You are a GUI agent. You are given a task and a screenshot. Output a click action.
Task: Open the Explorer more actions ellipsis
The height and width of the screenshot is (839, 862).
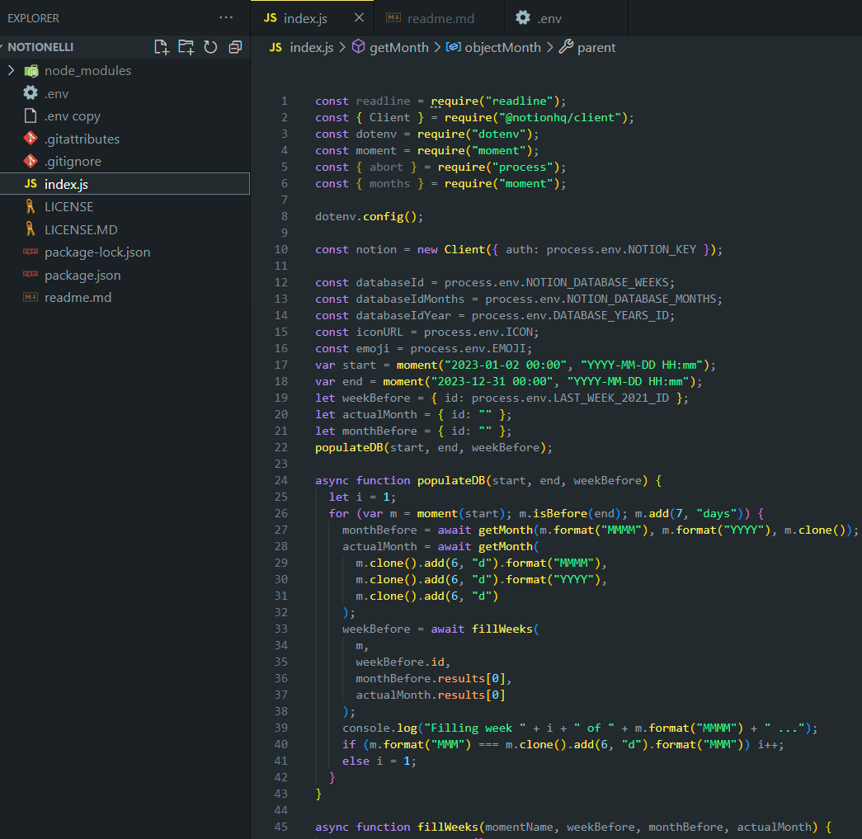pos(226,17)
